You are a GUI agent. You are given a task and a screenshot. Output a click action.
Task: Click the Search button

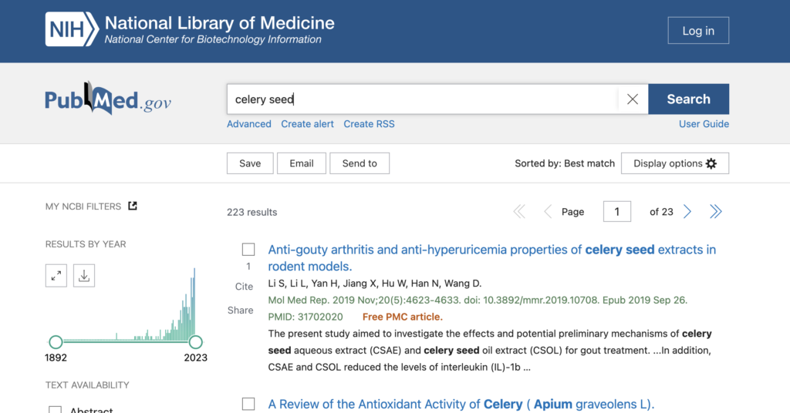(x=688, y=99)
